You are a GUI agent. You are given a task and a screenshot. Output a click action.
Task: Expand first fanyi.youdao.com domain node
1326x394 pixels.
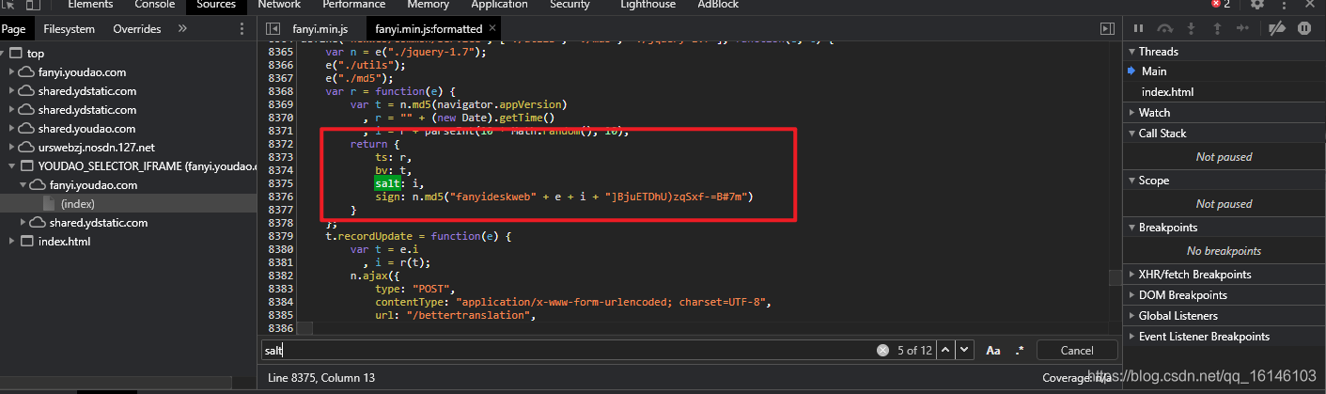coord(12,72)
